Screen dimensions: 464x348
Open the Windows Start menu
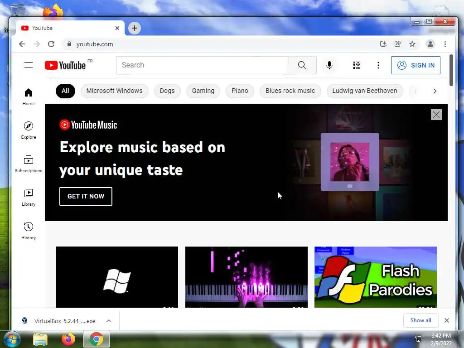12,339
